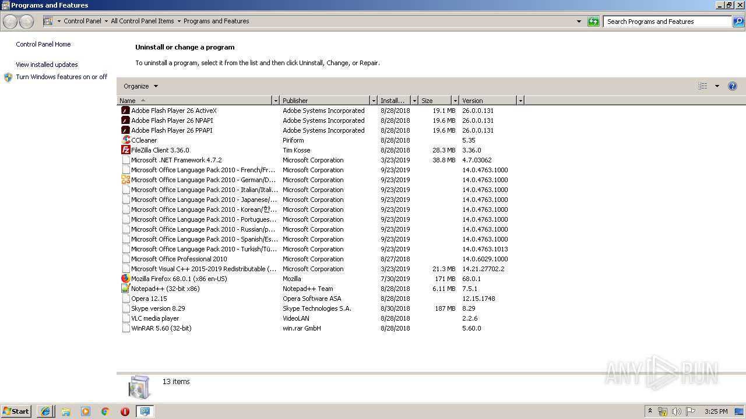The image size is (746, 419).
Task: Click the Control Panel breadcrumb
Action: (x=82, y=21)
